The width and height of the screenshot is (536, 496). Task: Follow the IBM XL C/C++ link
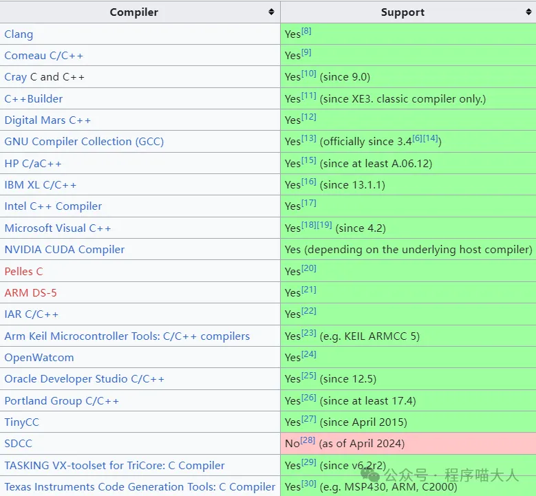[41, 185]
